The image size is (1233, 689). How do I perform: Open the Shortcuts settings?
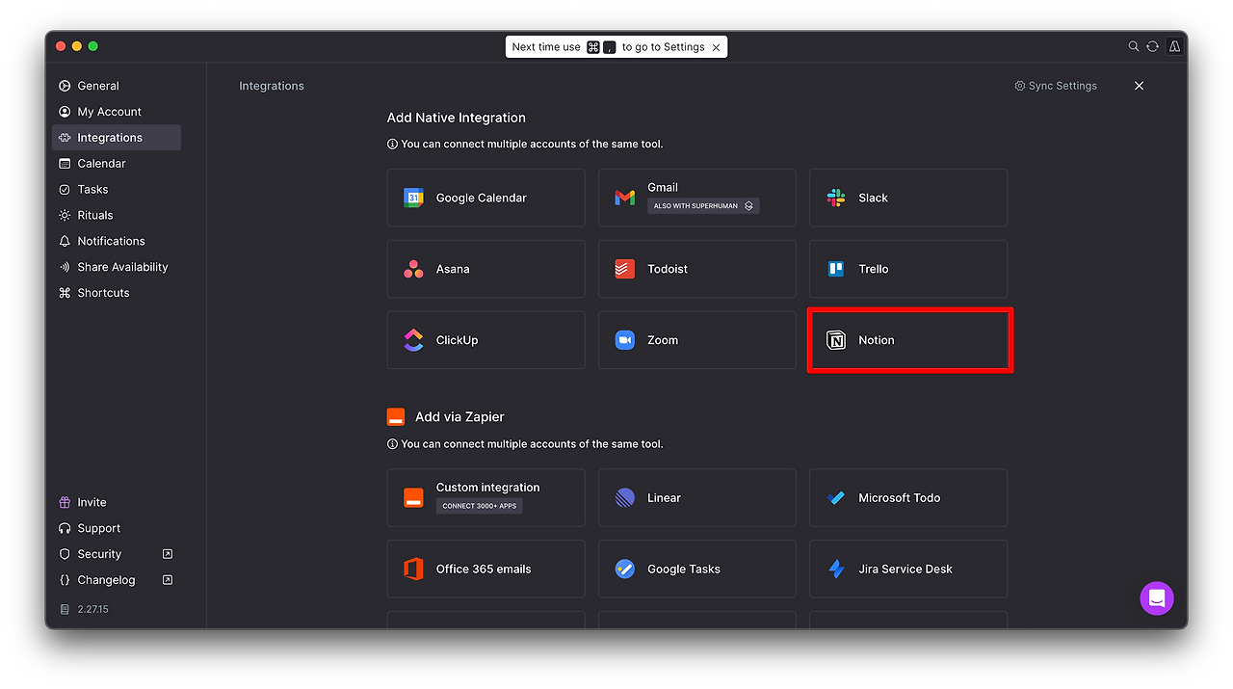(x=116, y=293)
